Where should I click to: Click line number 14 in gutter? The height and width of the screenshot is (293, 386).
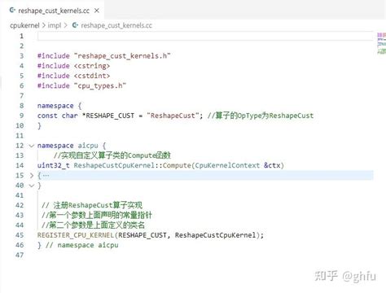coord(20,165)
